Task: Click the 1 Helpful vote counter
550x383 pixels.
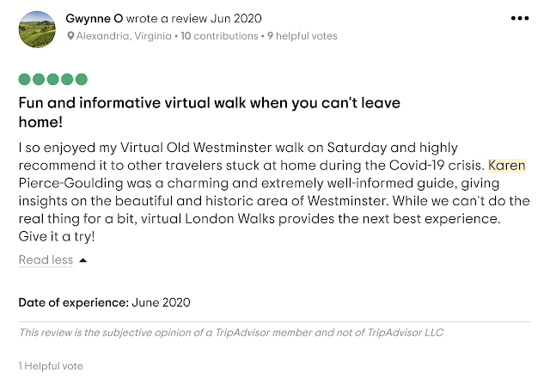Action: tap(51, 366)
